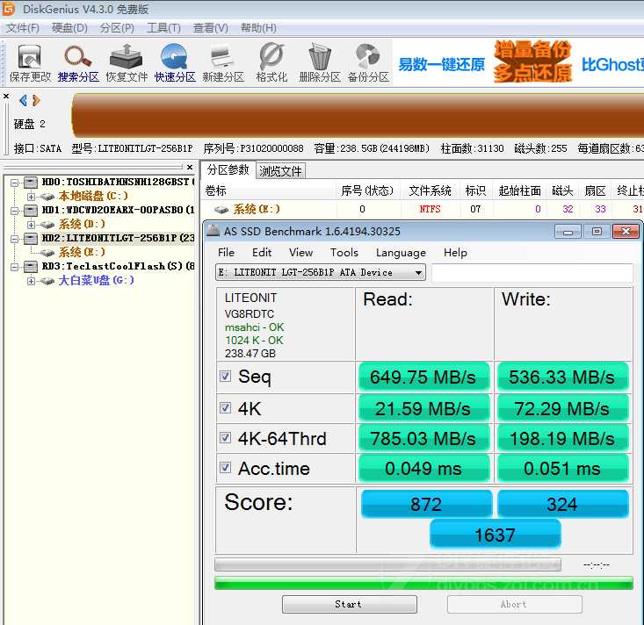Click the total score 1637 button
Viewport: 644px width, 625px height.
pyautogui.click(x=495, y=535)
